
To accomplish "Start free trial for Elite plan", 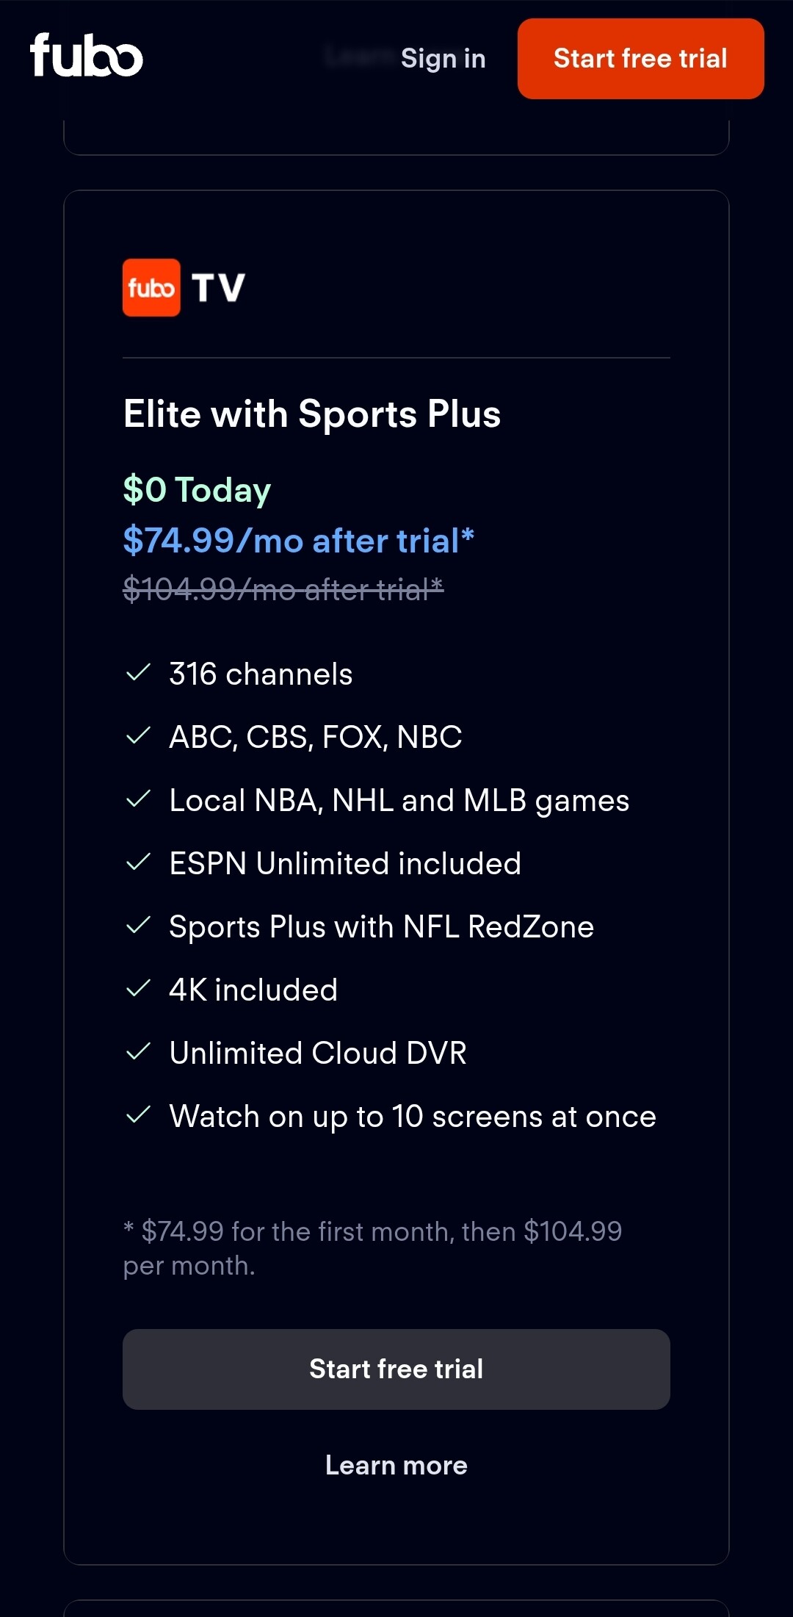I will [x=396, y=1369].
